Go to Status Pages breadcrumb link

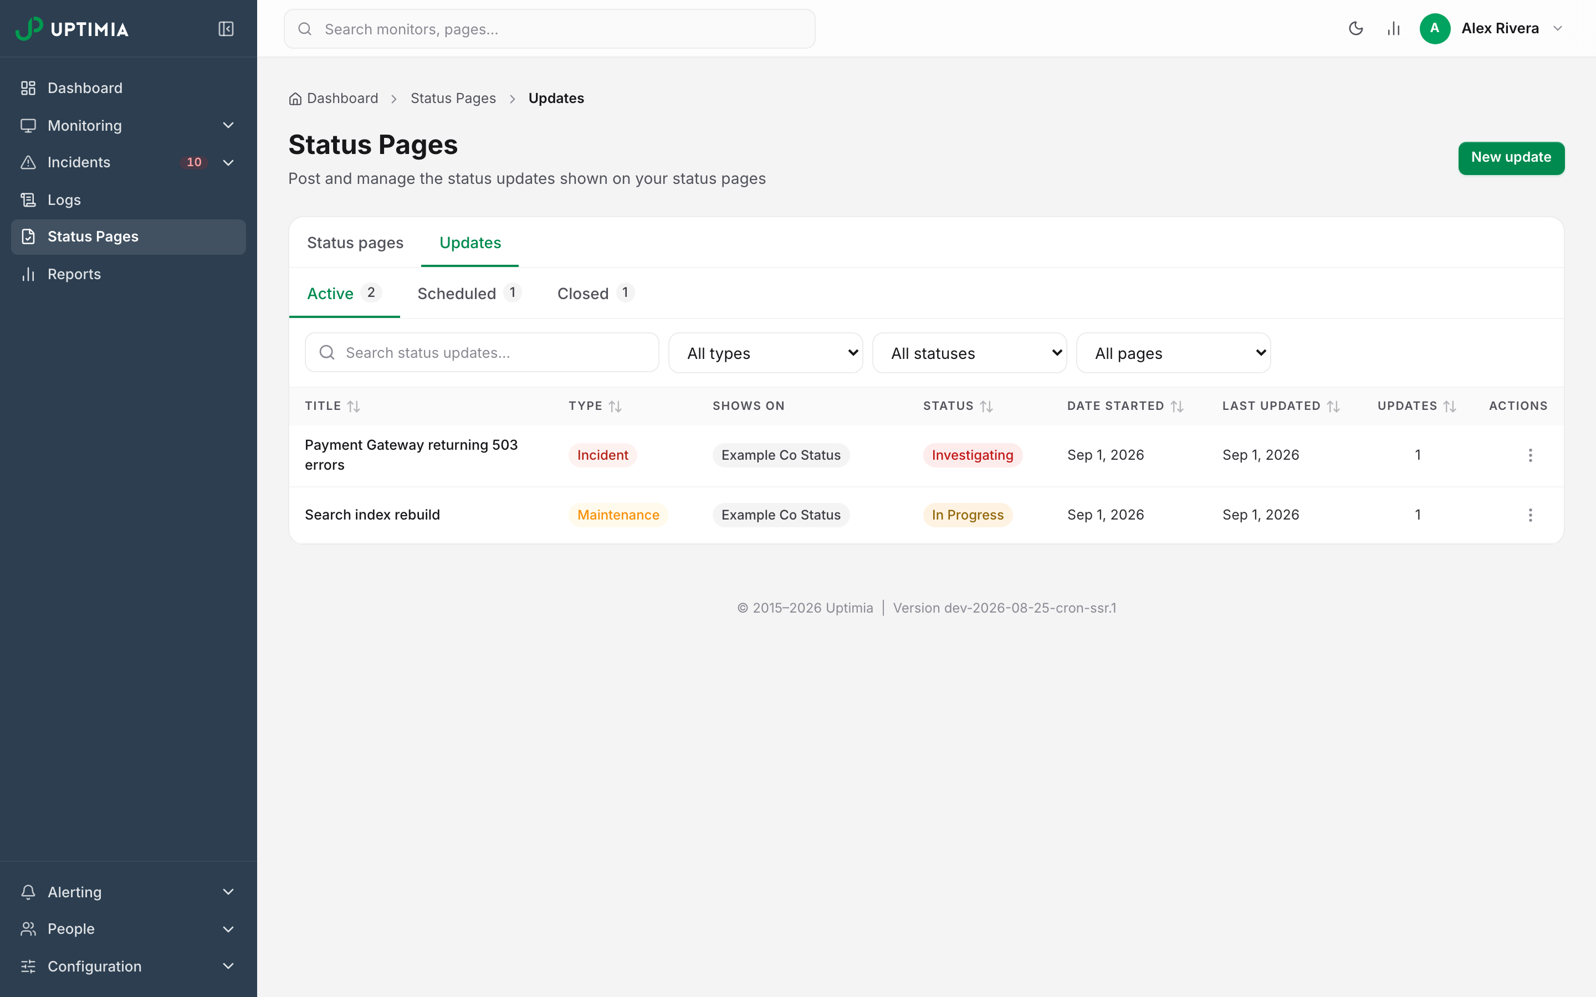tap(453, 98)
